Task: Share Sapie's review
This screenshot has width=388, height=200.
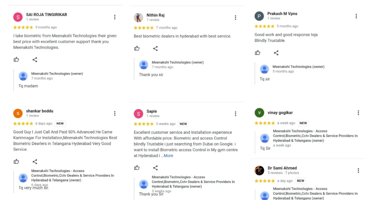Action: [x=155, y=168]
